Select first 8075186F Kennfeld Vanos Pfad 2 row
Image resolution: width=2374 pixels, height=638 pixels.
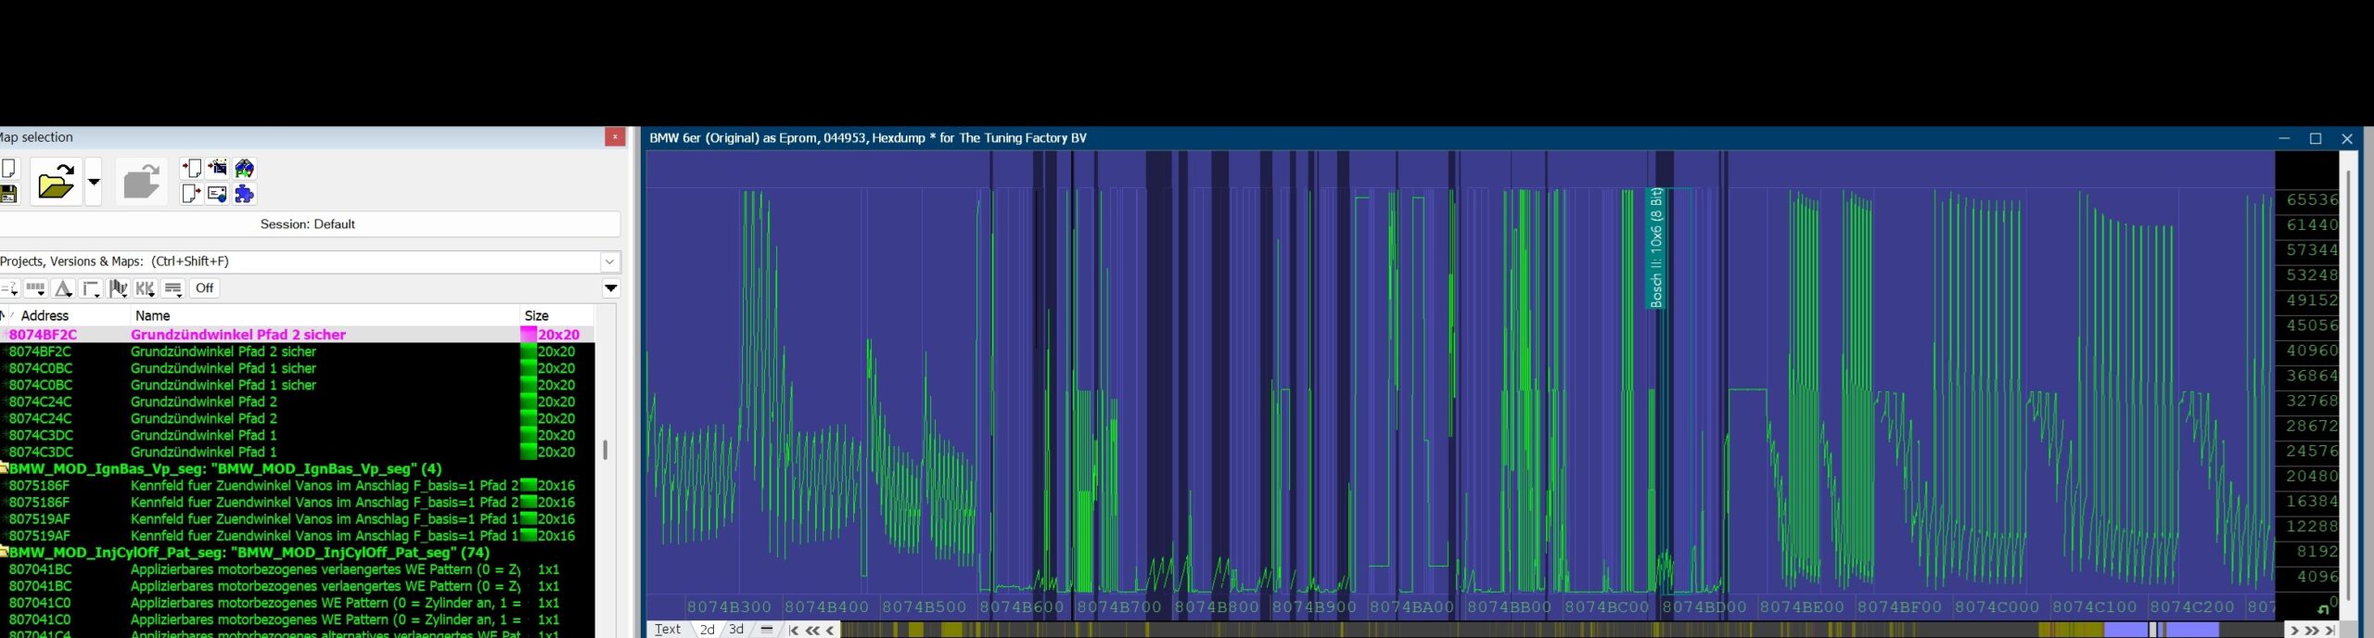click(297, 485)
